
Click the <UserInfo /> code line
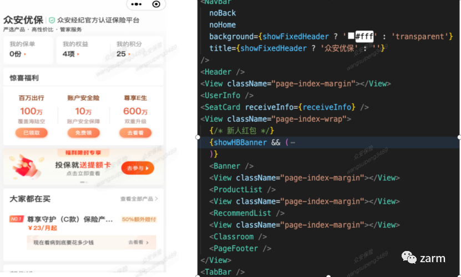227,95
